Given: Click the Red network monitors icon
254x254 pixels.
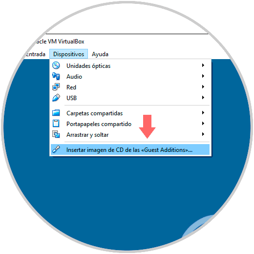Looking at the screenshot, I should click(x=56, y=87).
